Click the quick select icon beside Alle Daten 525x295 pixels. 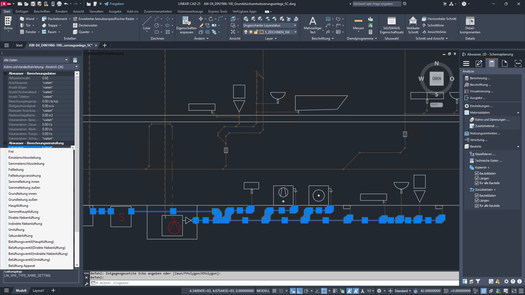pos(75,60)
